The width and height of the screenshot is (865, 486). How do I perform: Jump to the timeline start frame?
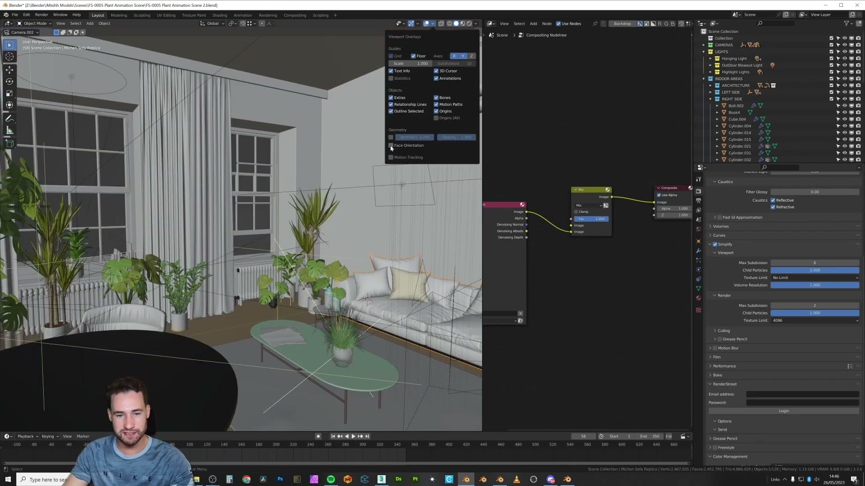333,436
